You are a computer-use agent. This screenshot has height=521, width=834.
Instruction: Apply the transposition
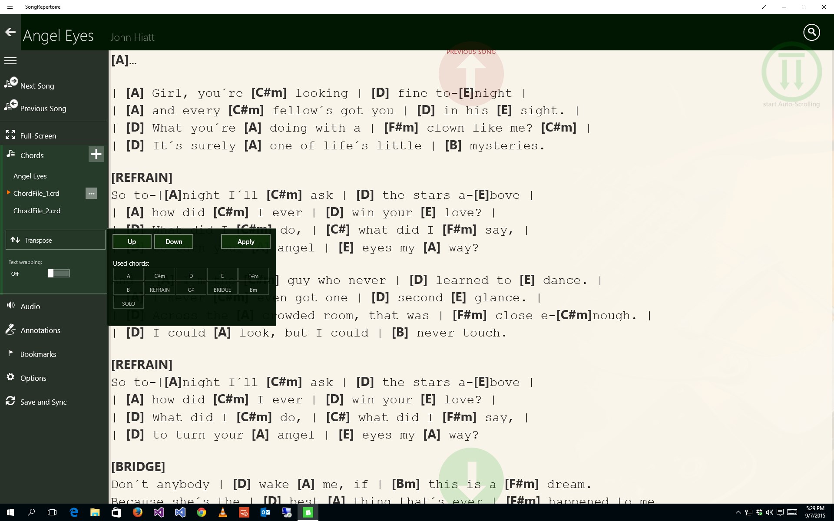[245, 241]
